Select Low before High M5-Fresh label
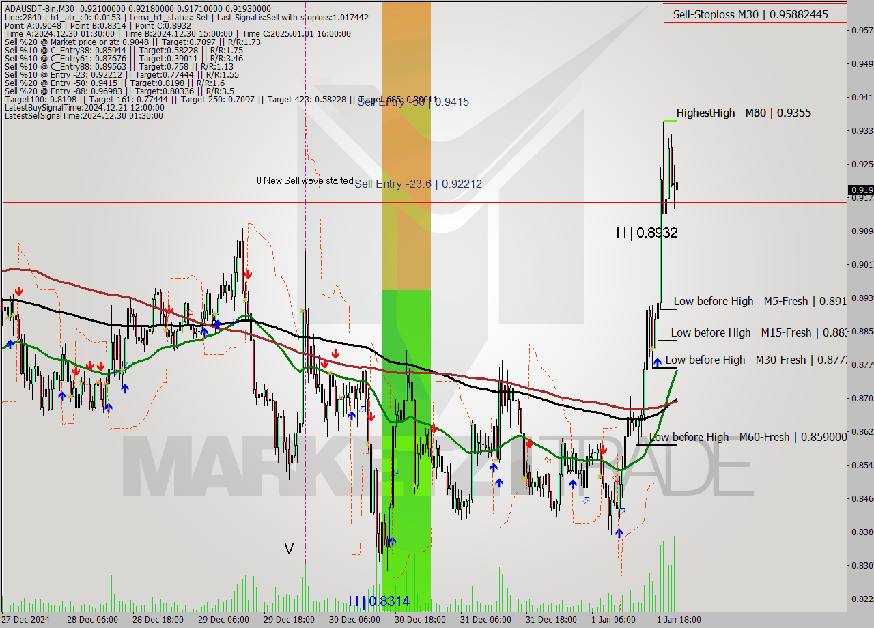The width and height of the screenshot is (874, 628). coord(759,301)
